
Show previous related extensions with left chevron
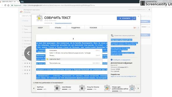(x=34, y=88)
